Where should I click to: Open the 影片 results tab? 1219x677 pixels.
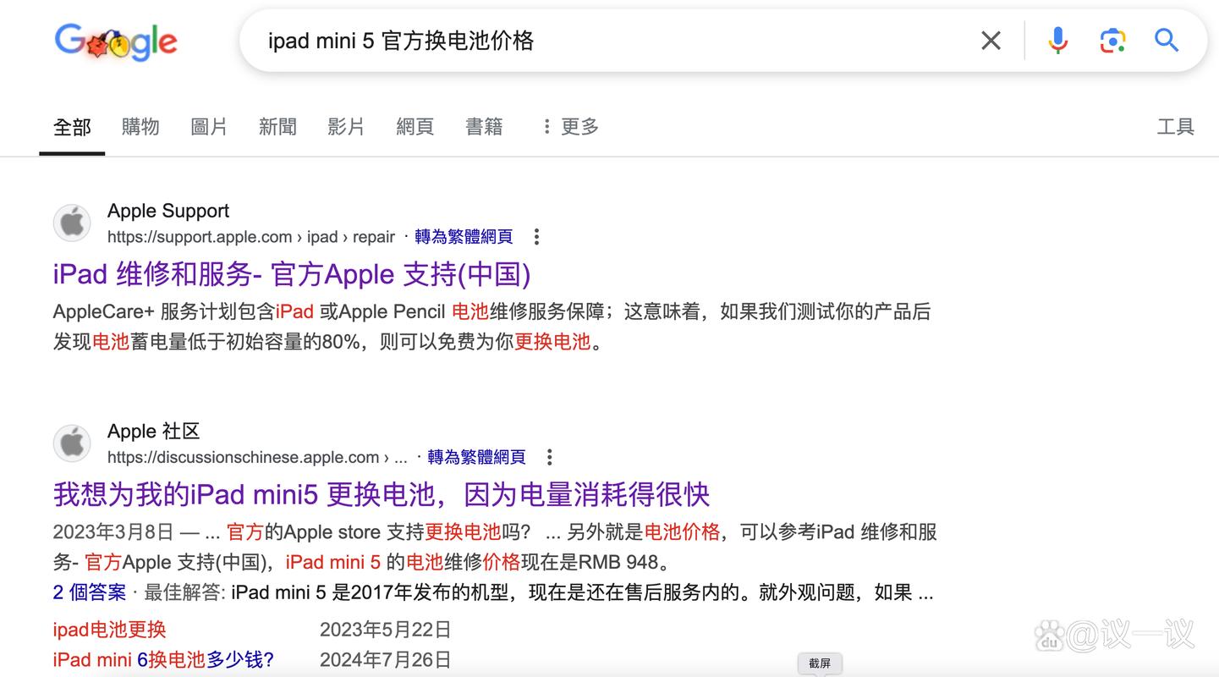point(346,127)
